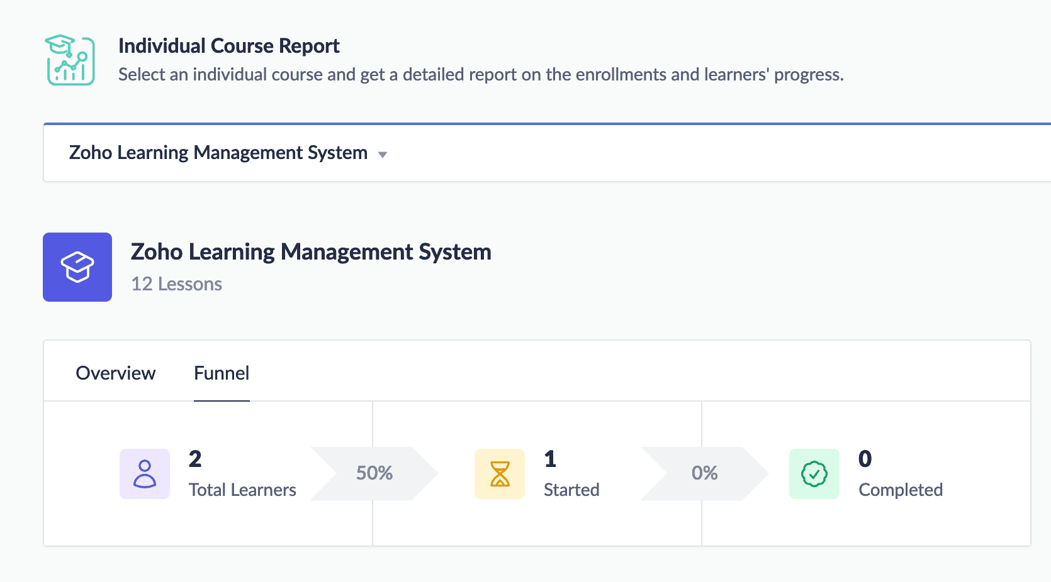Open the course selector dropdown arrow
Viewport: 1051px width, 582px height.
coord(382,155)
